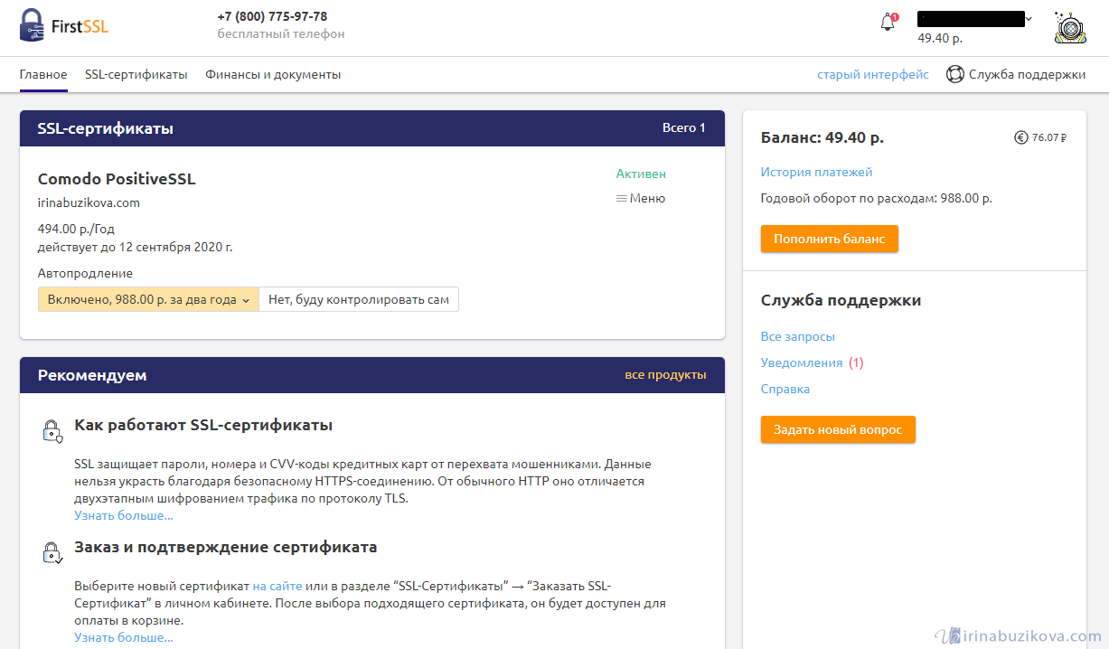This screenshot has height=649, width=1109.
Task: Expand 'Включено, 988.00 р. за два года' dropdown
Action: [148, 299]
